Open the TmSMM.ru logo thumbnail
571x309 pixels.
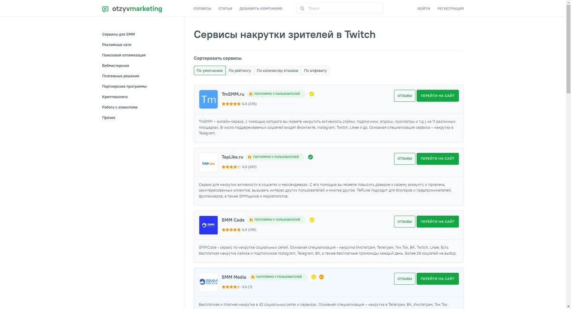click(x=208, y=99)
